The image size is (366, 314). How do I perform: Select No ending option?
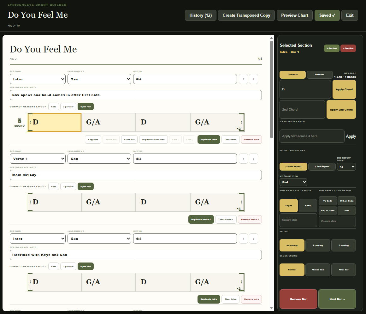coord(292,245)
